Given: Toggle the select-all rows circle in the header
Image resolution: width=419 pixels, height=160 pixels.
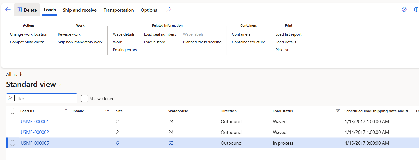Looking at the screenshot, I should tap(12, 111).
